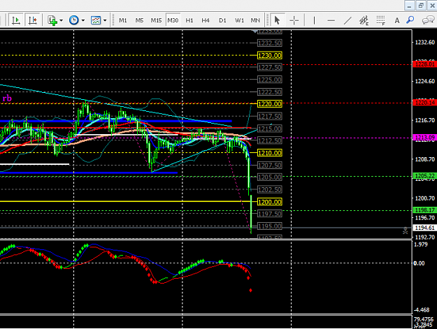Click the 1225.00 grey price label

coord(269,80)
